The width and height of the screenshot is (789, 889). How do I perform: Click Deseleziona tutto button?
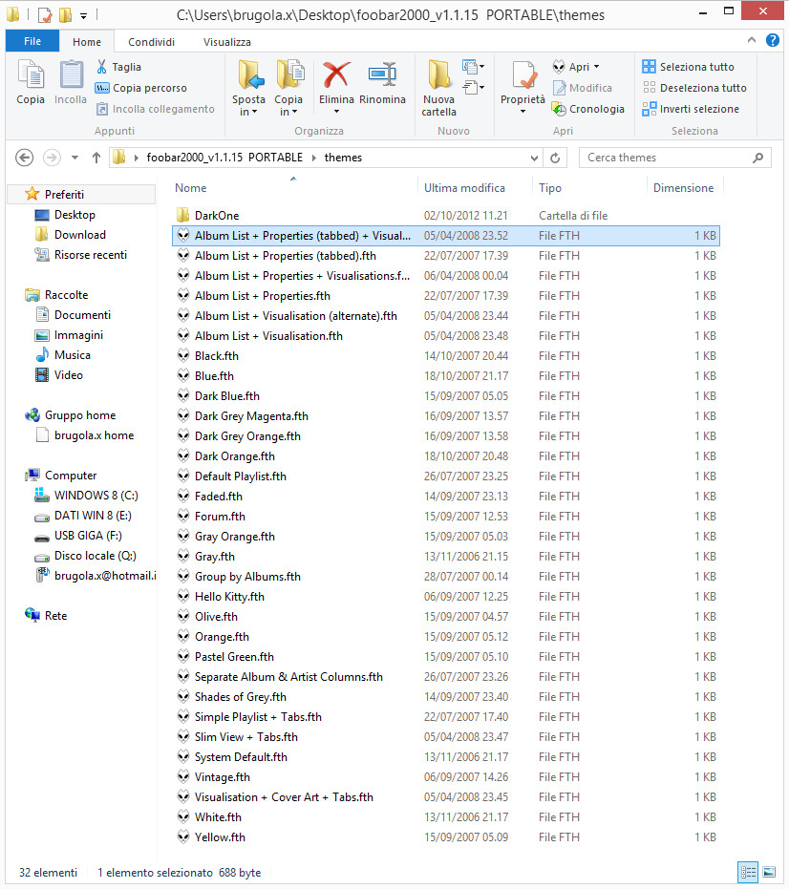point(694,88)
